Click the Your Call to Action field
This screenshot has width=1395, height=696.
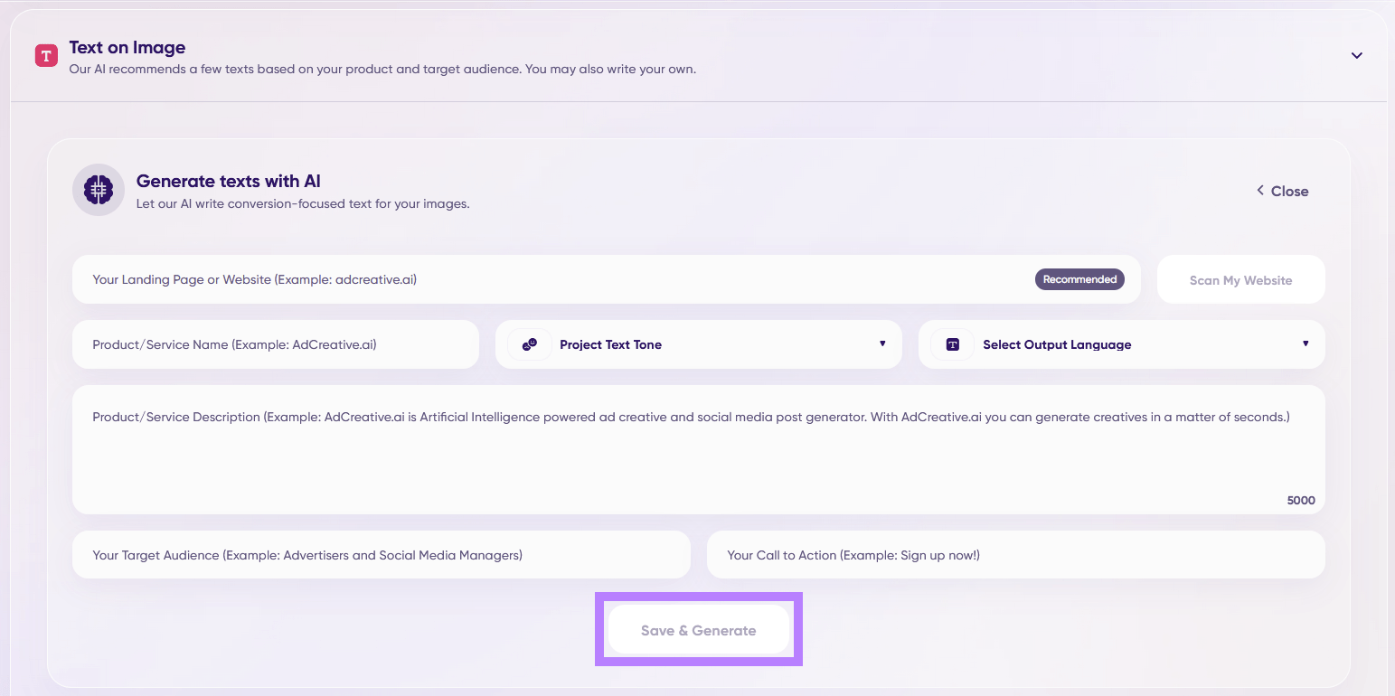click(x=1014, y=555)
